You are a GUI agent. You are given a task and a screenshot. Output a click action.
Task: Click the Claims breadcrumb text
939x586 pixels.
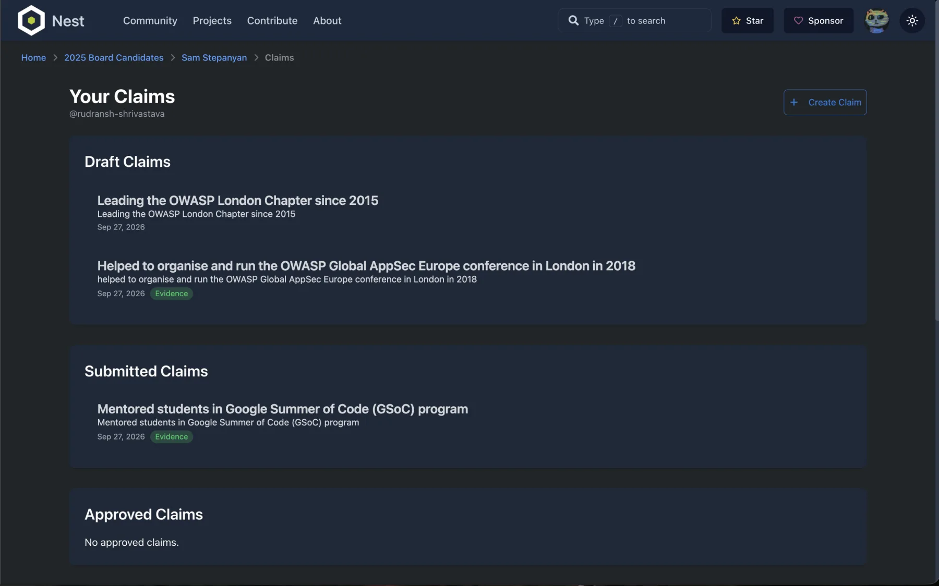pos(279,57)
